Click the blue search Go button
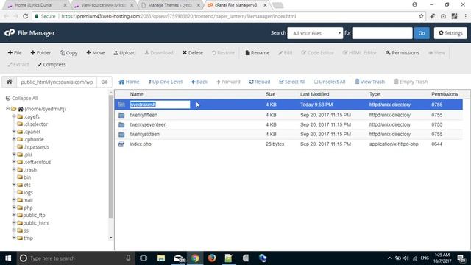The height and width of the screenshot is (265, 471). [422, 33]
